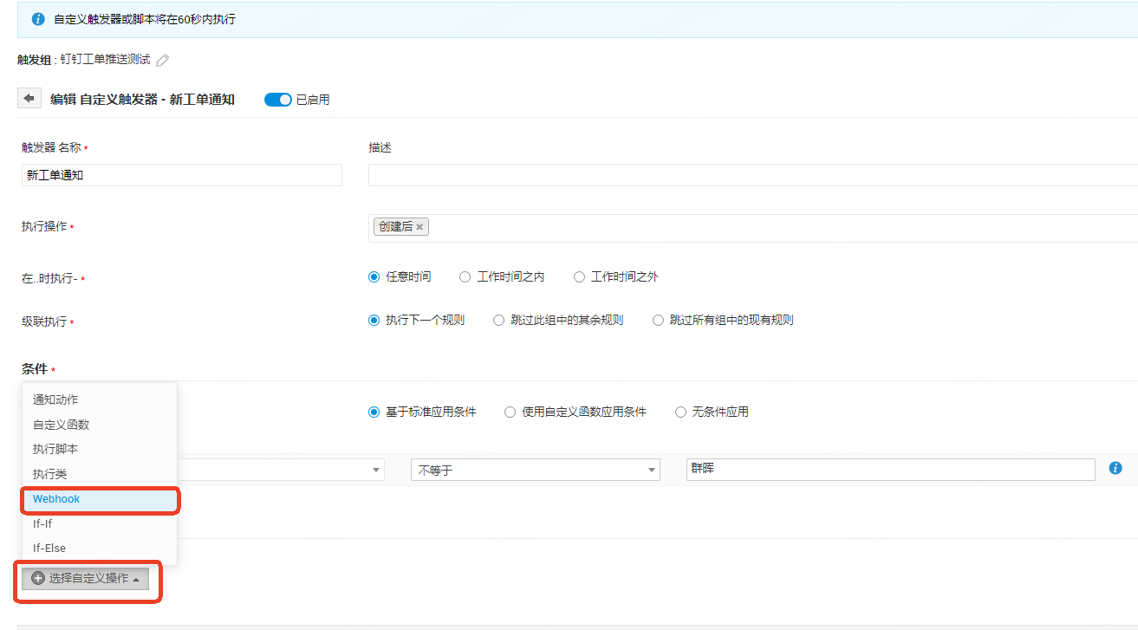This screenshot has width=1138, height=630.
Task: Click the 选择自定义操作 dropdown button
Action: pyautogui.click(x=85, y=578)
